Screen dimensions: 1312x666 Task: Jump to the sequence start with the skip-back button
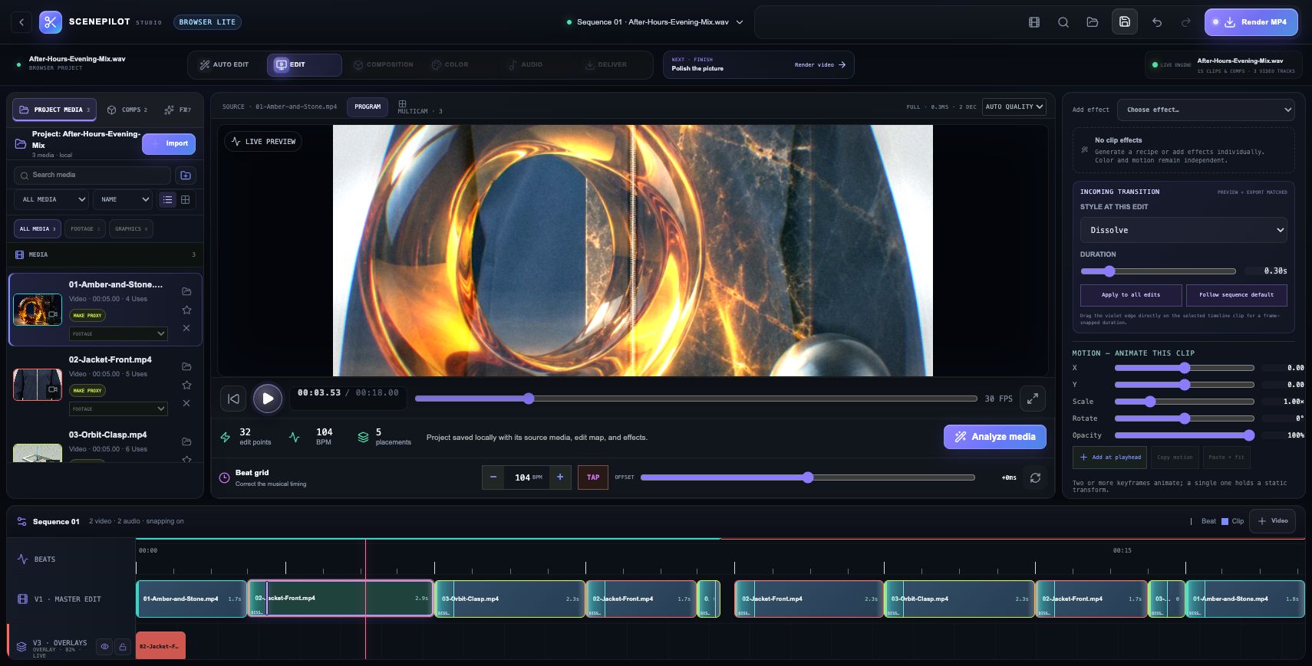point(234,399)
